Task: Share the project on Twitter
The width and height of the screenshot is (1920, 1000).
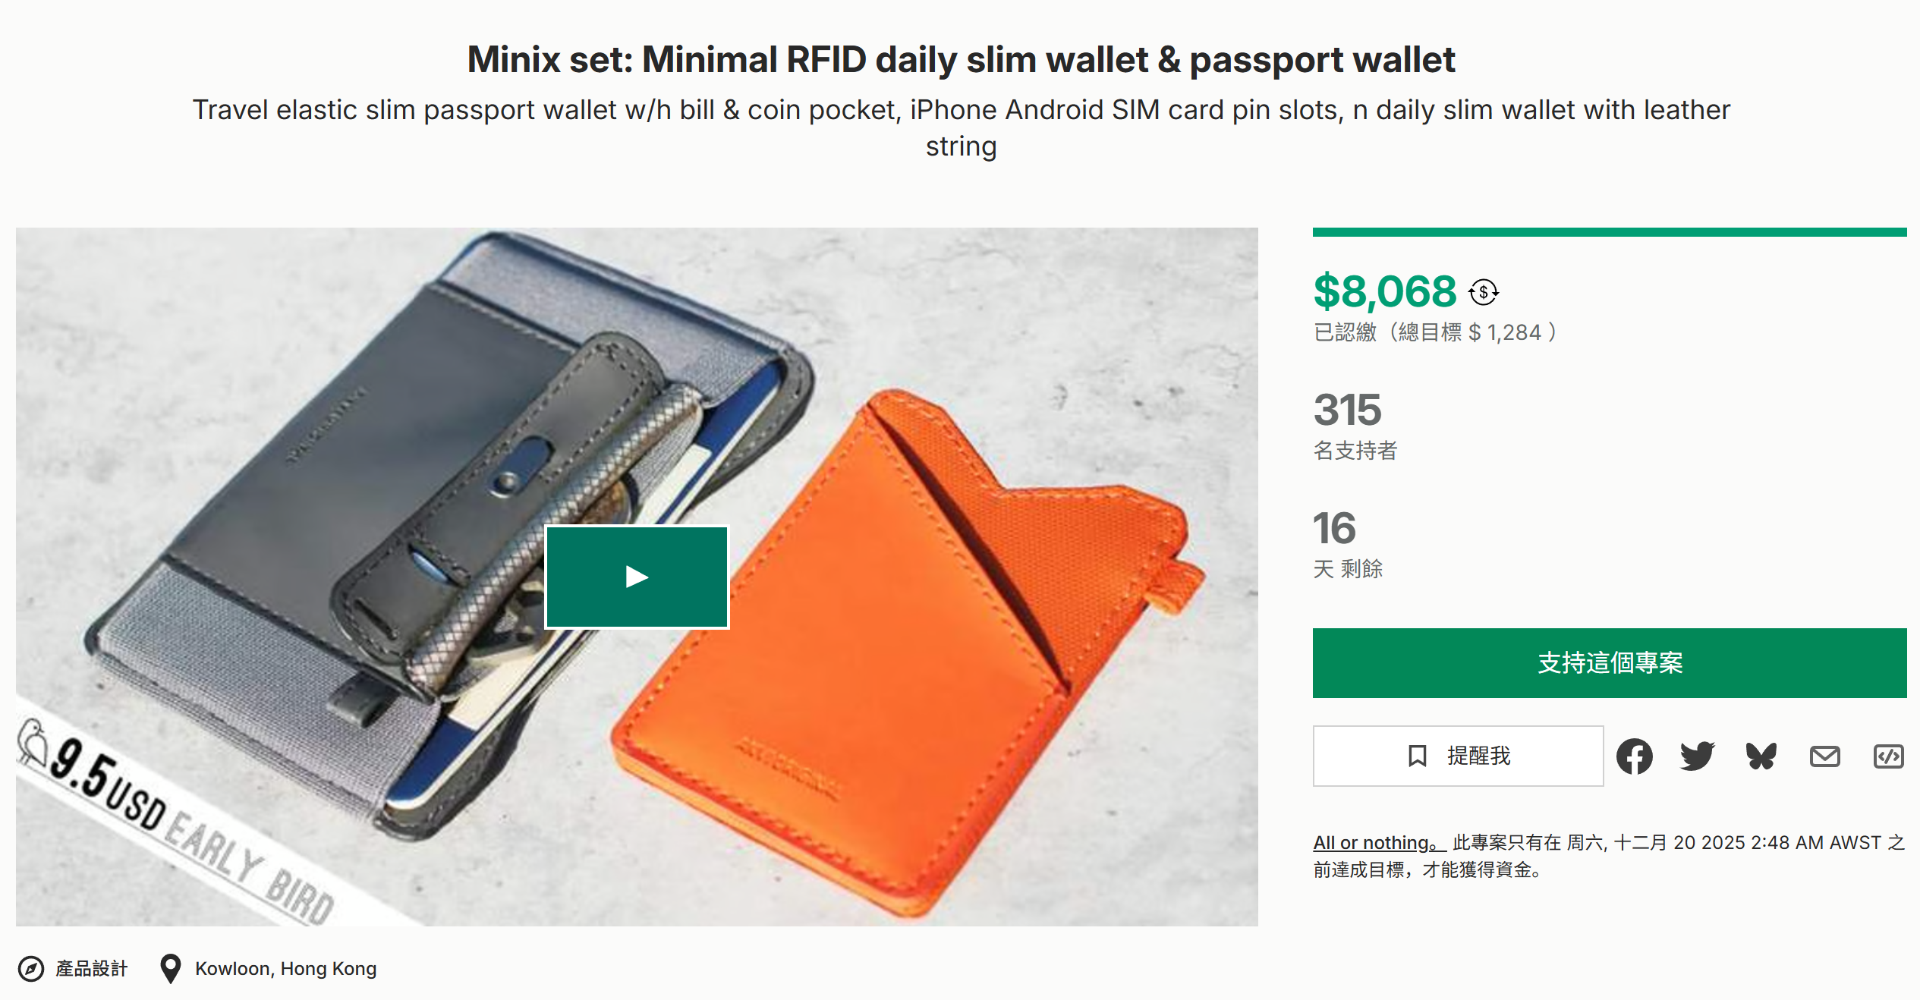Action: (1697, 756)
